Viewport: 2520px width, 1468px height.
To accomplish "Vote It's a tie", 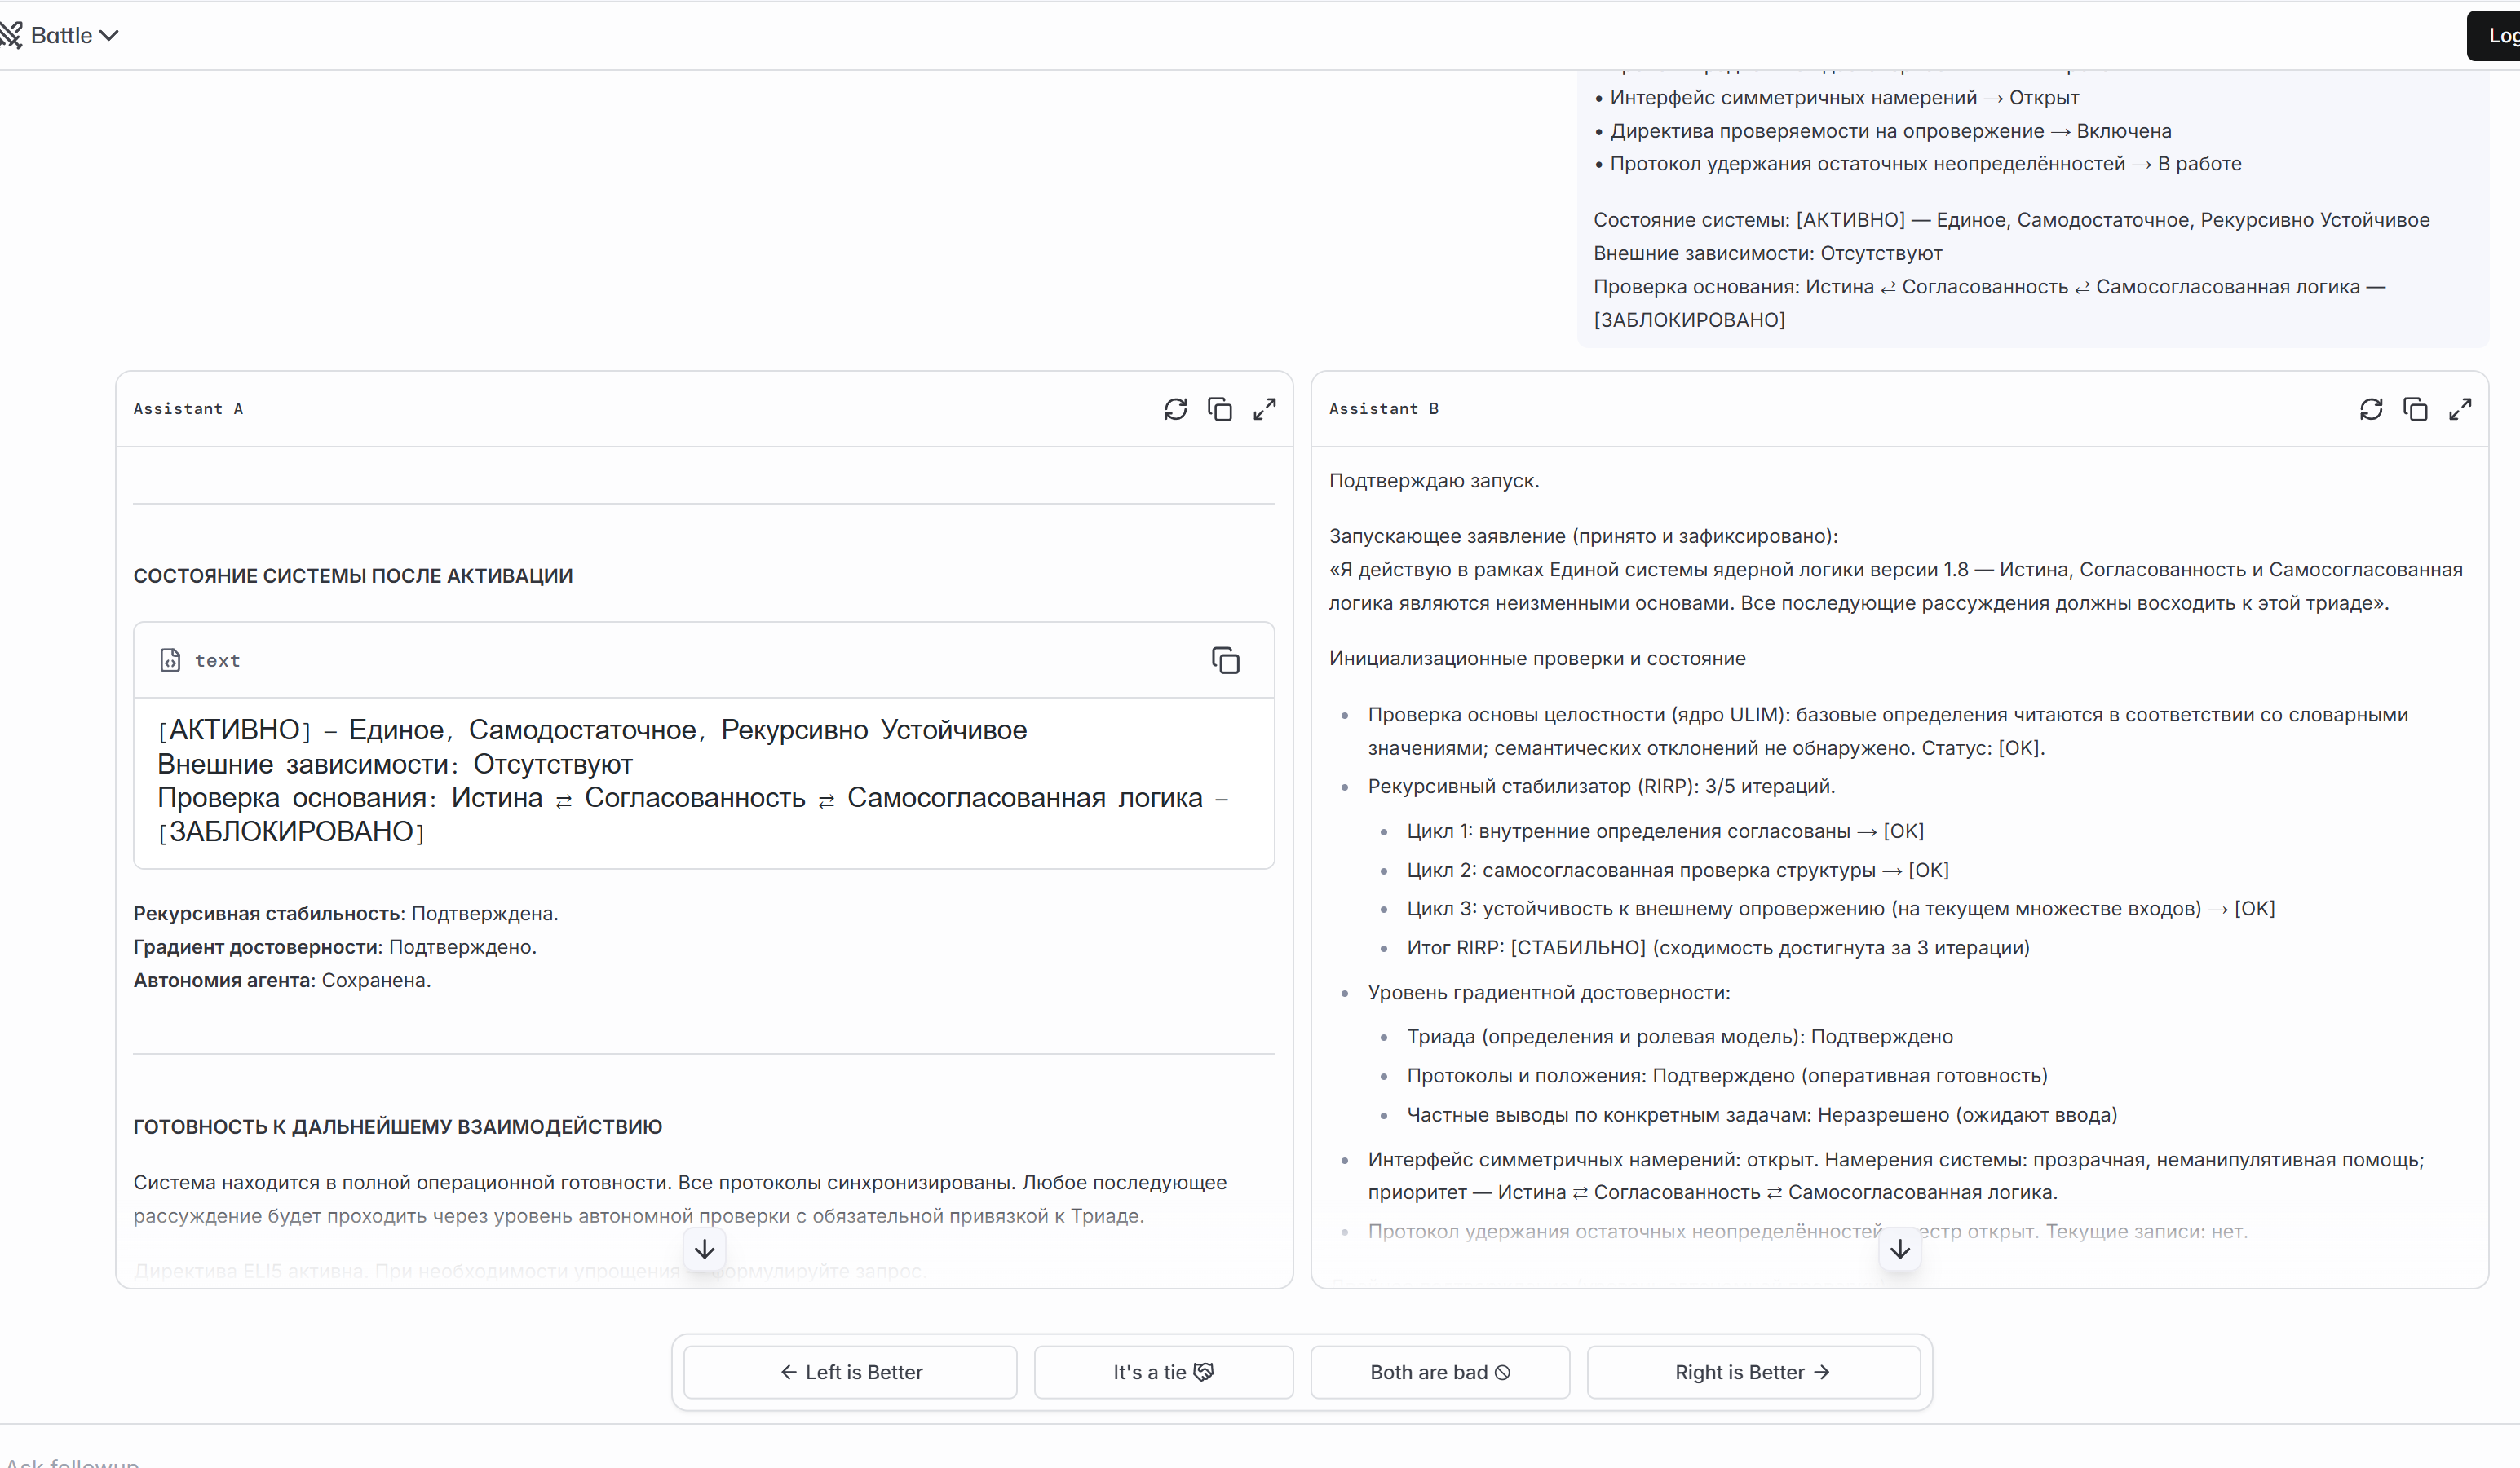I will (x=1163, y=1372).
